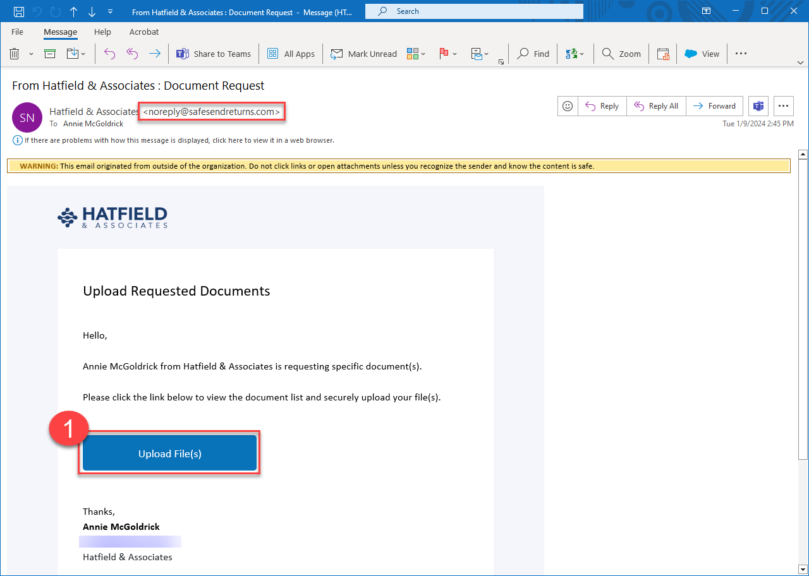
Task: Switch to the Acrobat tab
Action: 143,32
